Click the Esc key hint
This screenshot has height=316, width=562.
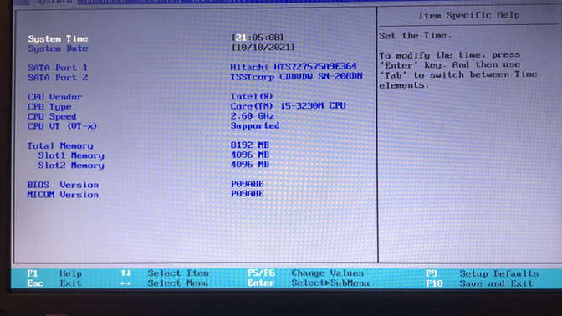(35, 283)
